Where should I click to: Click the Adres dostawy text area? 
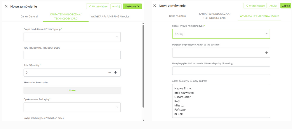coord(221,101)
